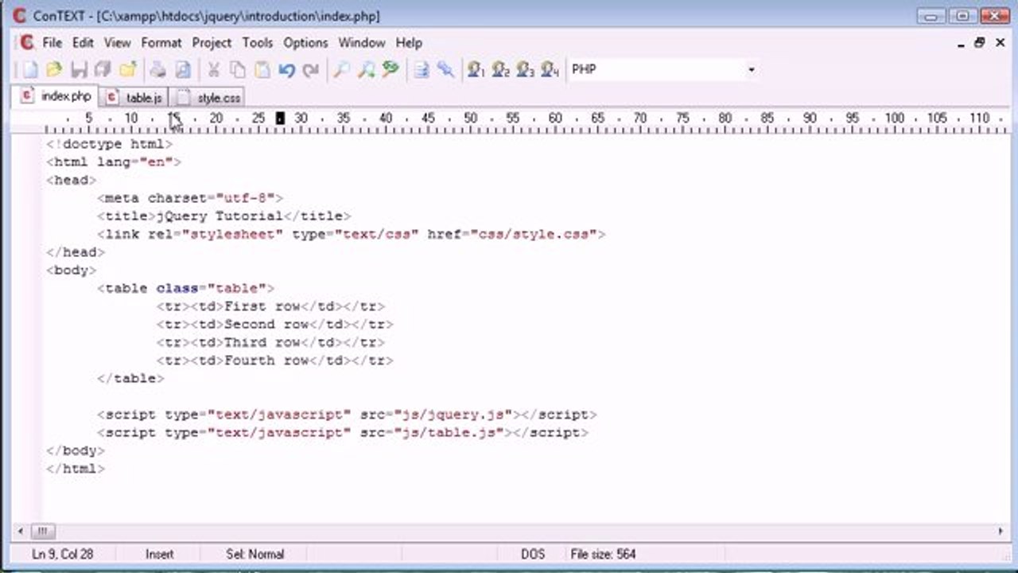The width and height of the screenshot is (1018, 573).
Task: Open Replace with the green arrows icon
Action: (x=390, y=70)
